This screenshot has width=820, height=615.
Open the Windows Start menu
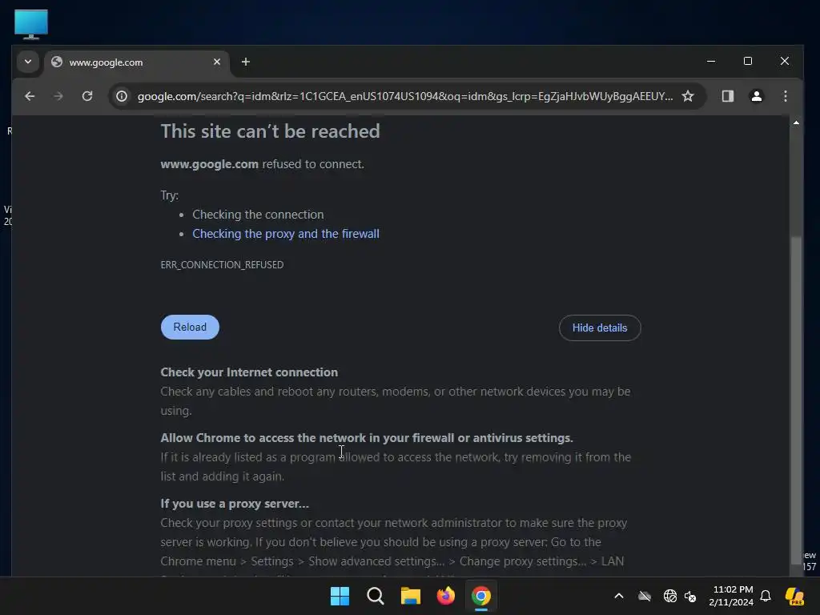340,596
